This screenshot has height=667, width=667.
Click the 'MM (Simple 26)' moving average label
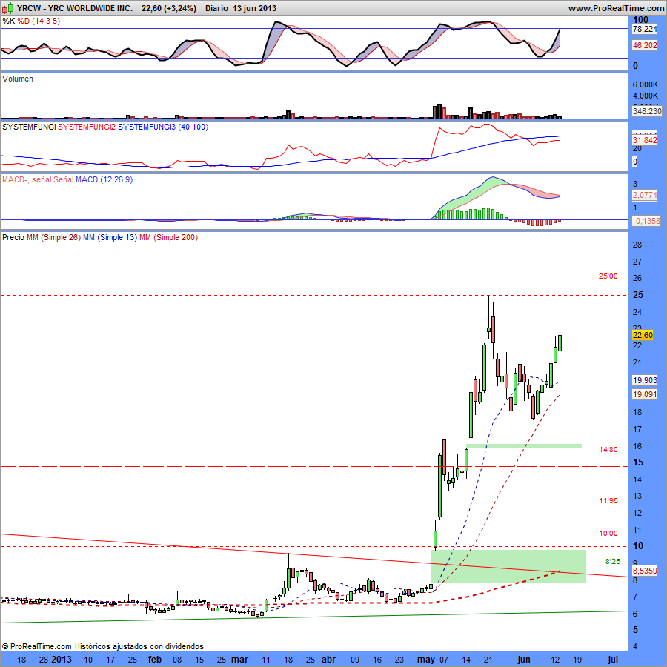[53, 237]
